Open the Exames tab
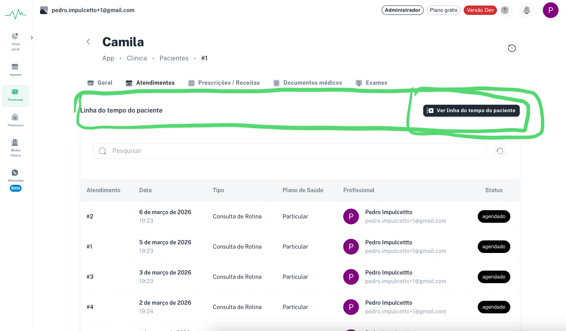Image resolution: width=566 pixels, height=331 pixels. pos(371,83)
